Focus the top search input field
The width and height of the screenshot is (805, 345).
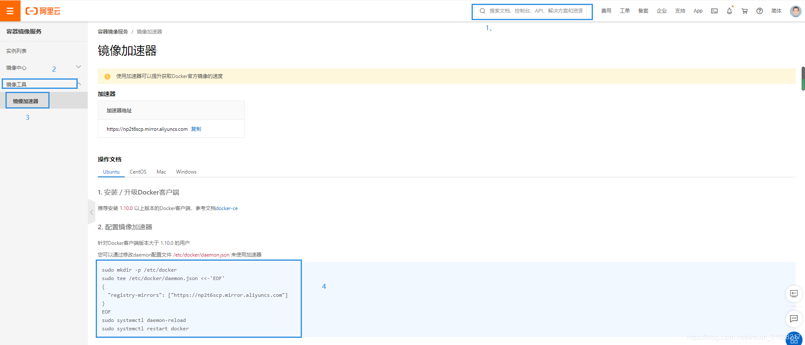pos(532,11)
